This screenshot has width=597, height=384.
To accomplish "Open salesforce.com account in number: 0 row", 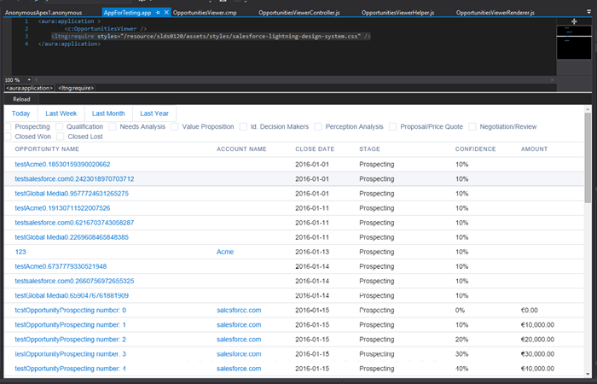I will coord(239,310).
